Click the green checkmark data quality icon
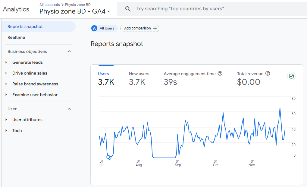This screenshot has height=187, width=307. 291,76
